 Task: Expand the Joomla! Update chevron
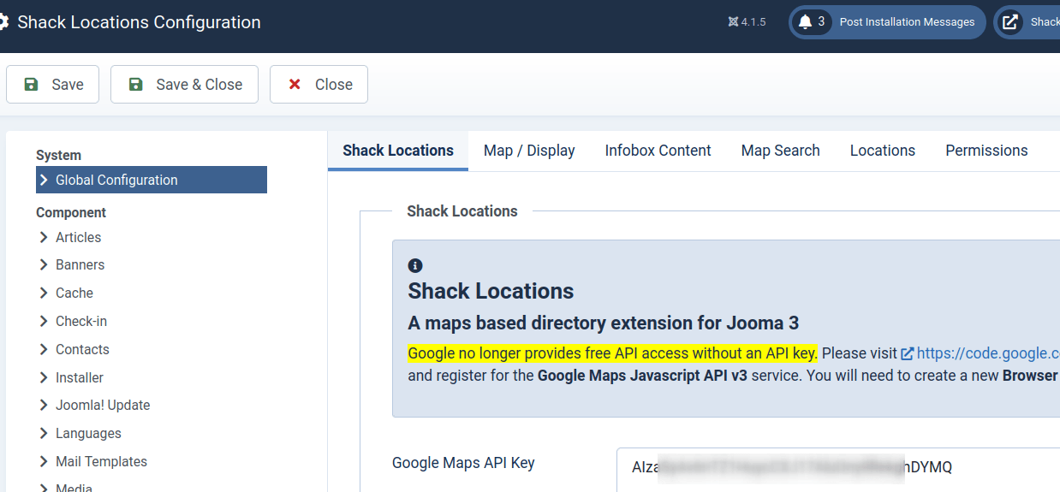click(x=44, y=405)
